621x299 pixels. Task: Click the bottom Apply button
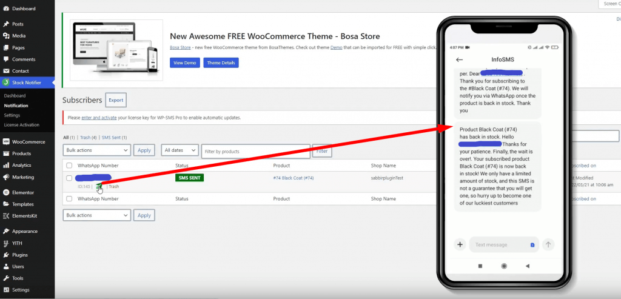(144, 215)
